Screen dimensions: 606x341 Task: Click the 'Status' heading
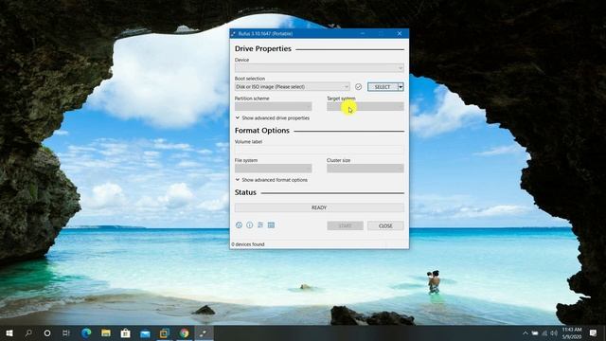pos(245,192)
